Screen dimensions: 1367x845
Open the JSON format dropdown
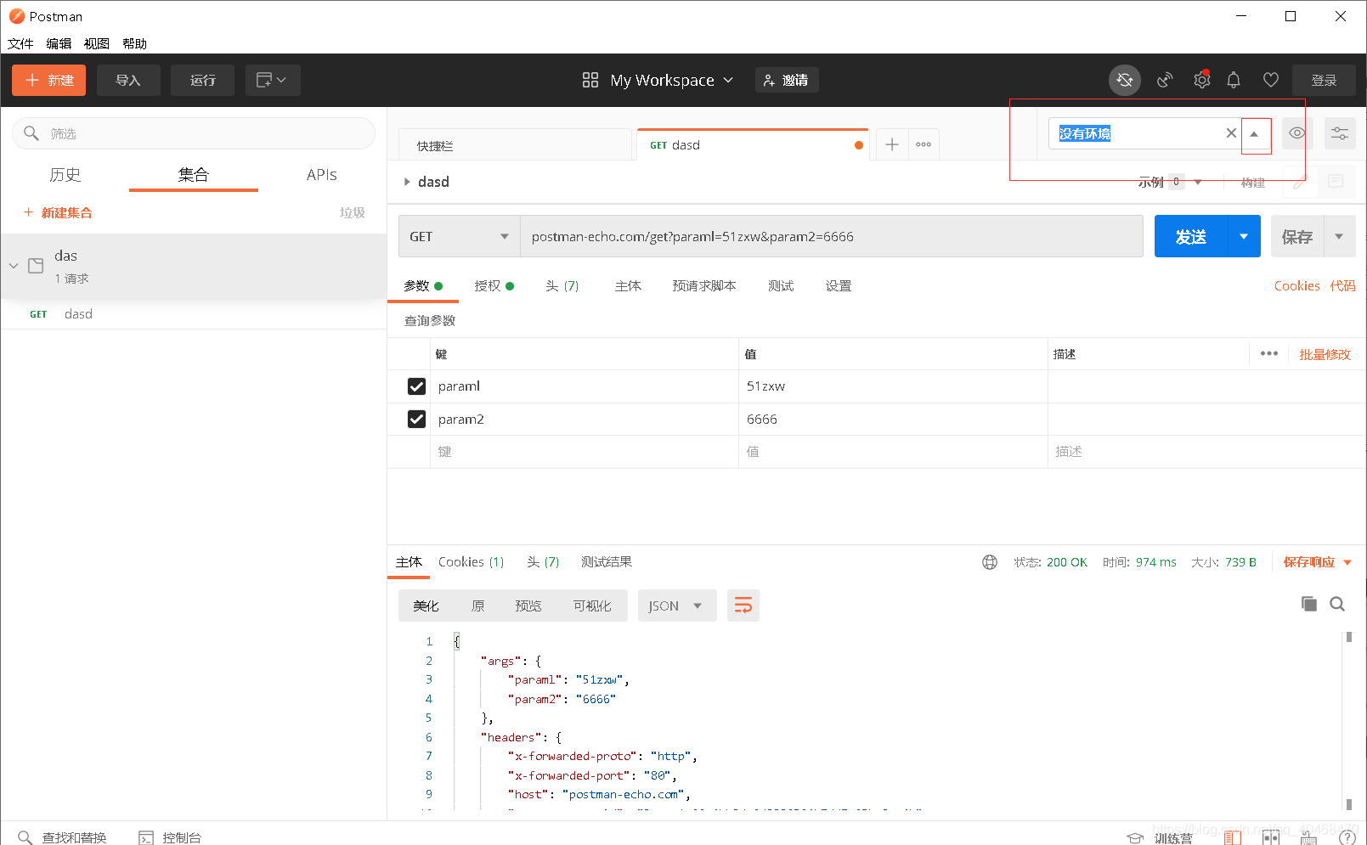click(x=677, y=606)
